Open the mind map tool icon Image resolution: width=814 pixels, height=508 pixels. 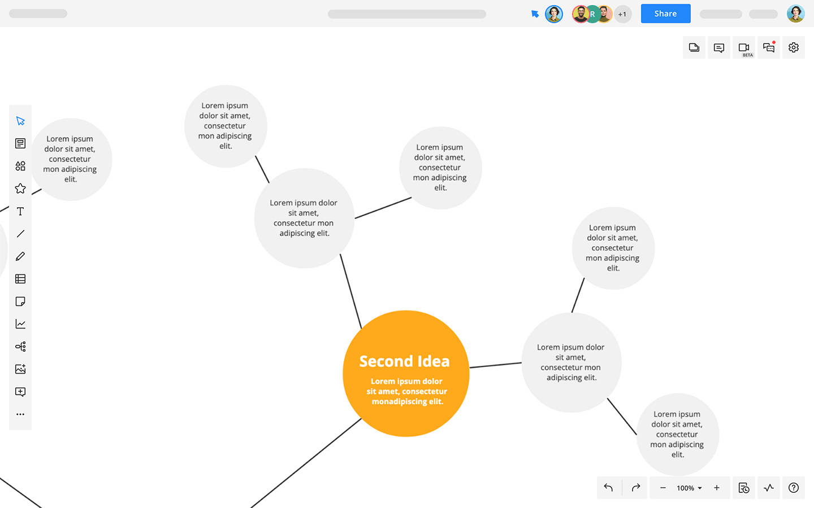pyautogui.click(x=20, y=347)
